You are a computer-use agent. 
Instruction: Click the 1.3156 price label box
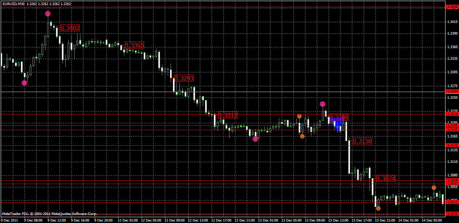[363, 140]
